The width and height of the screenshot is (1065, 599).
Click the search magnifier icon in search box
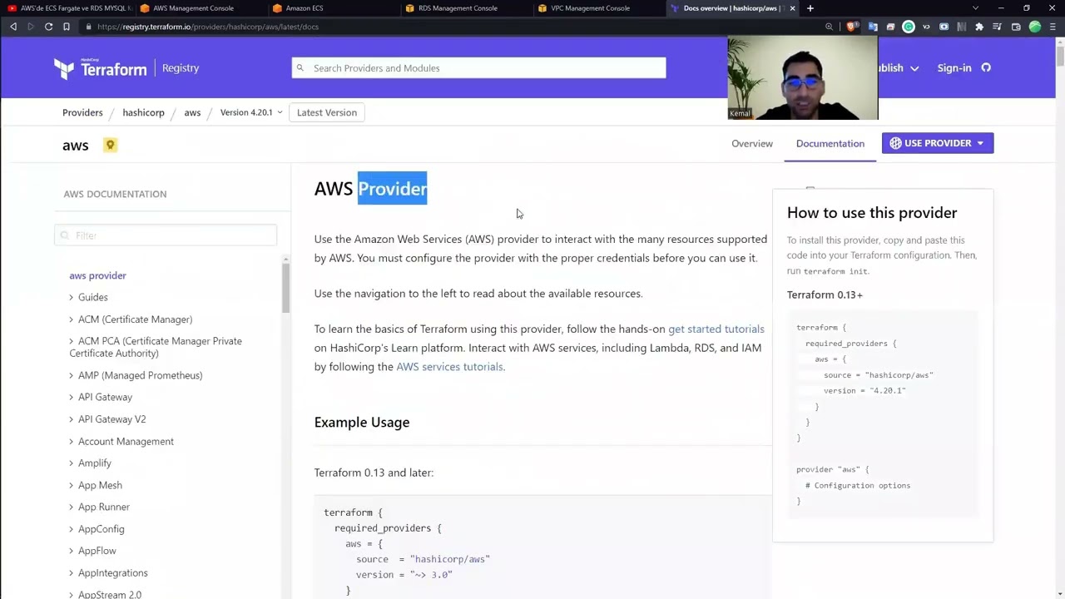pos(300,68)
